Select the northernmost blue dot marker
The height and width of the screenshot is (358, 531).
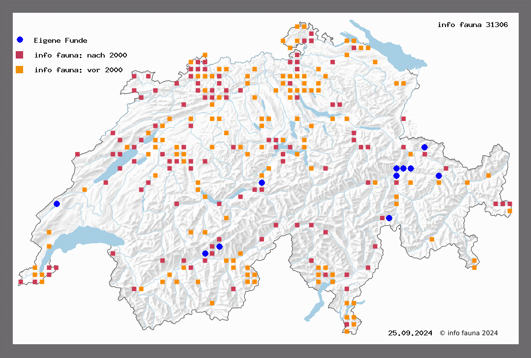click(424, 147)
